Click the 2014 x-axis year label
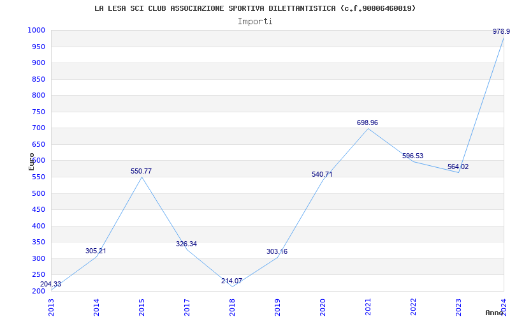510x319 pixels. (96, 308)
